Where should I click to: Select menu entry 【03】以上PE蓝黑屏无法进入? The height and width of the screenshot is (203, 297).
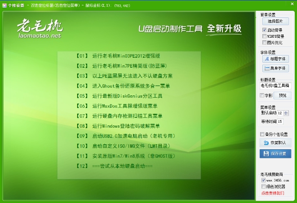(124, 76)
